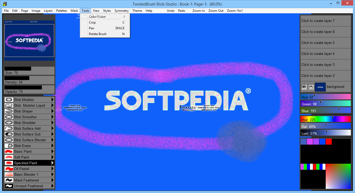Click the page navigator preview thumbnail
The height and width of the screenshot is (193, 355).
[x=29, y=41]
